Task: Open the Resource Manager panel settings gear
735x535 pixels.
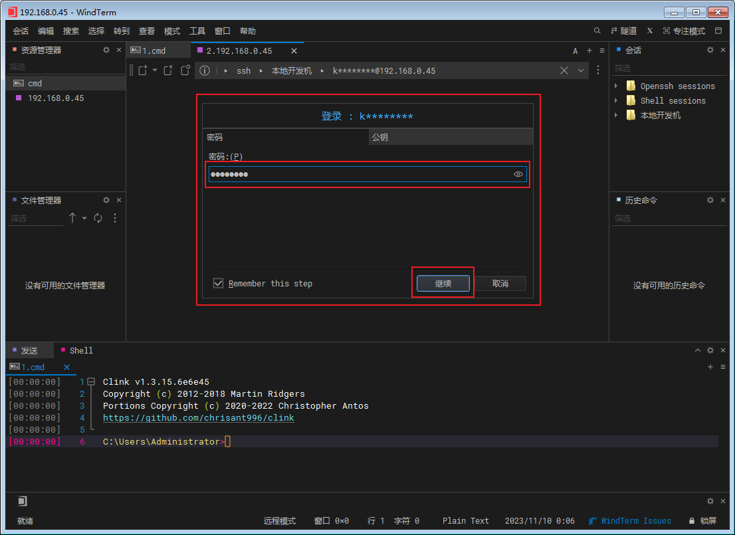Action: click(x=106, y=51)
